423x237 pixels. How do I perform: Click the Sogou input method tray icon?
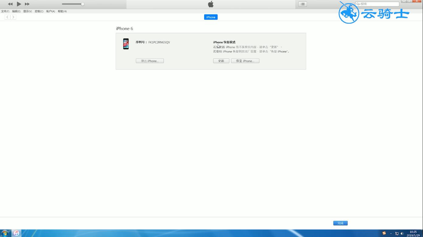[384, 233]
